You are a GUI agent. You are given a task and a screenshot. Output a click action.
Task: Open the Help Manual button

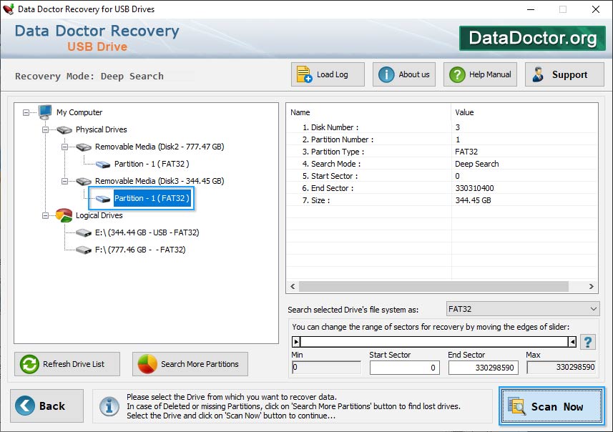tap(480, 74)
